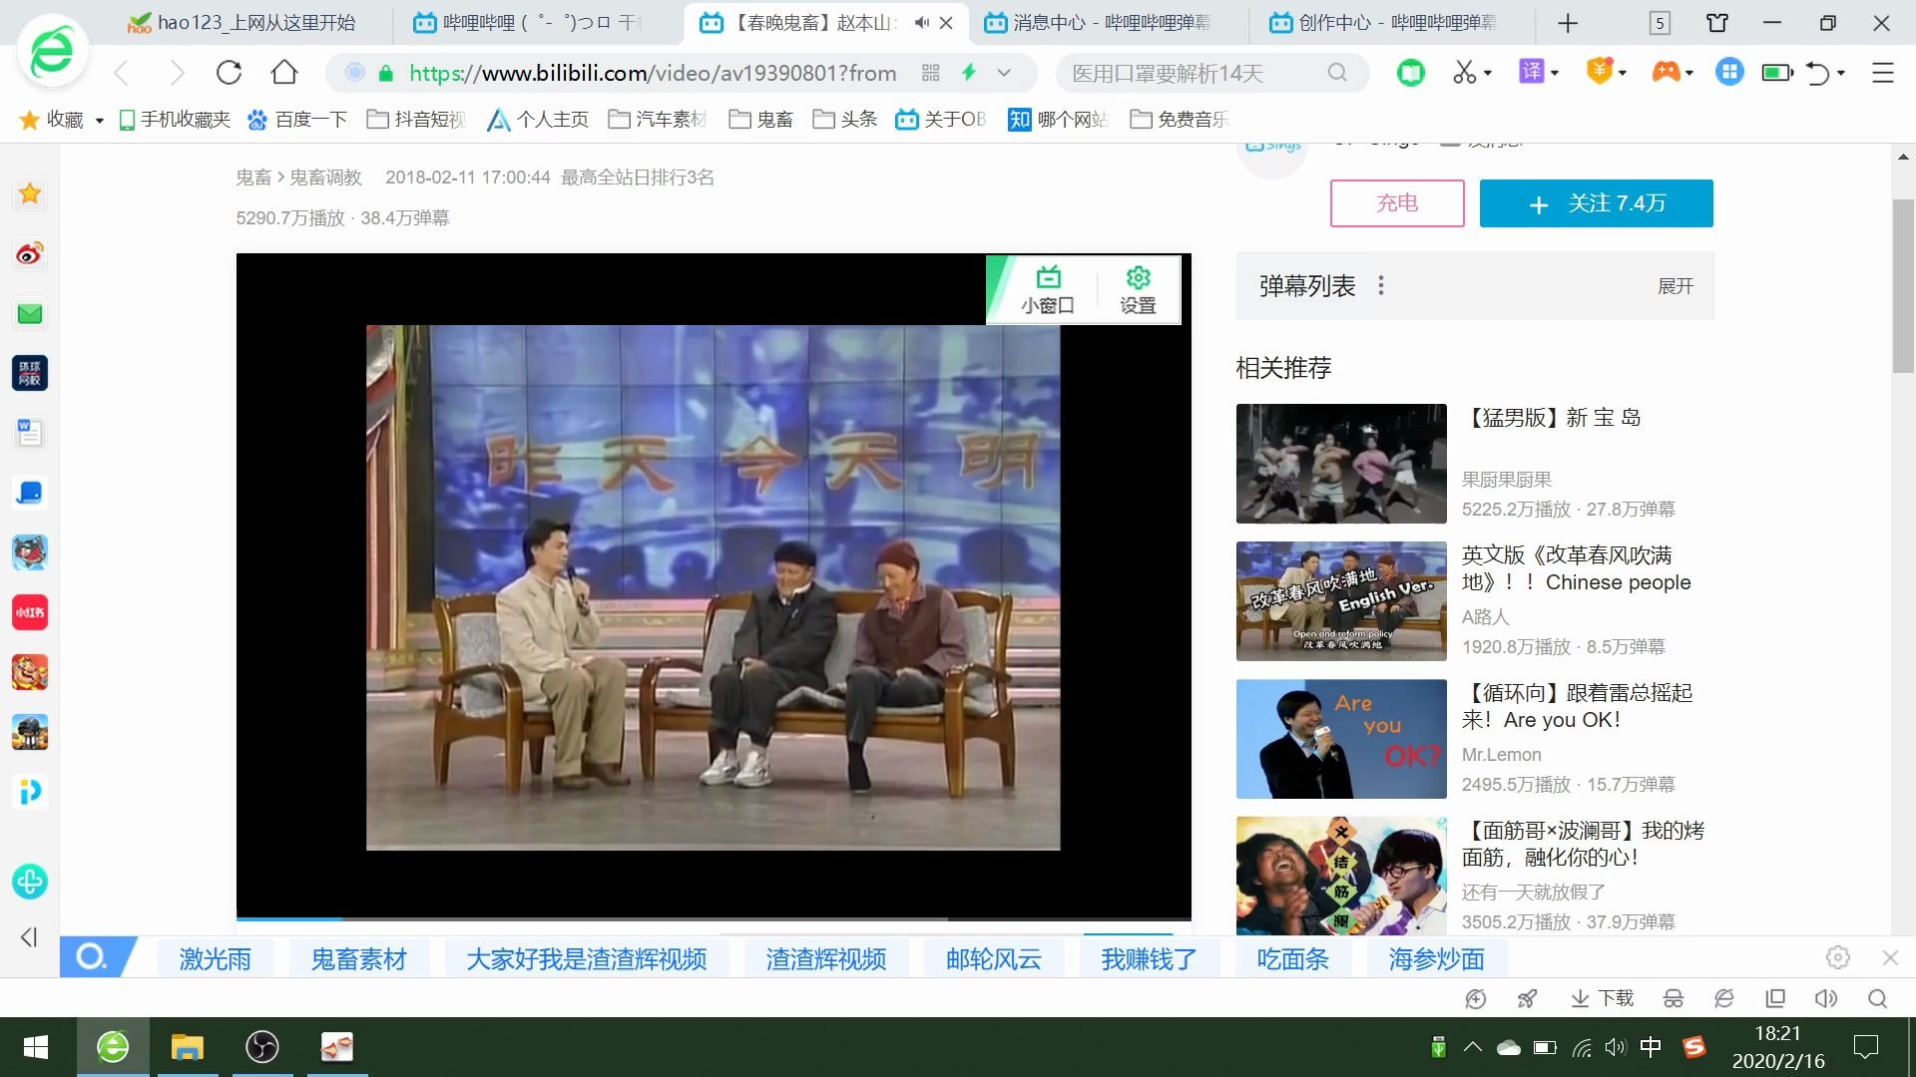Open the shield extension dropdown arrow
The image size is (1916, 1077).
1623,73
